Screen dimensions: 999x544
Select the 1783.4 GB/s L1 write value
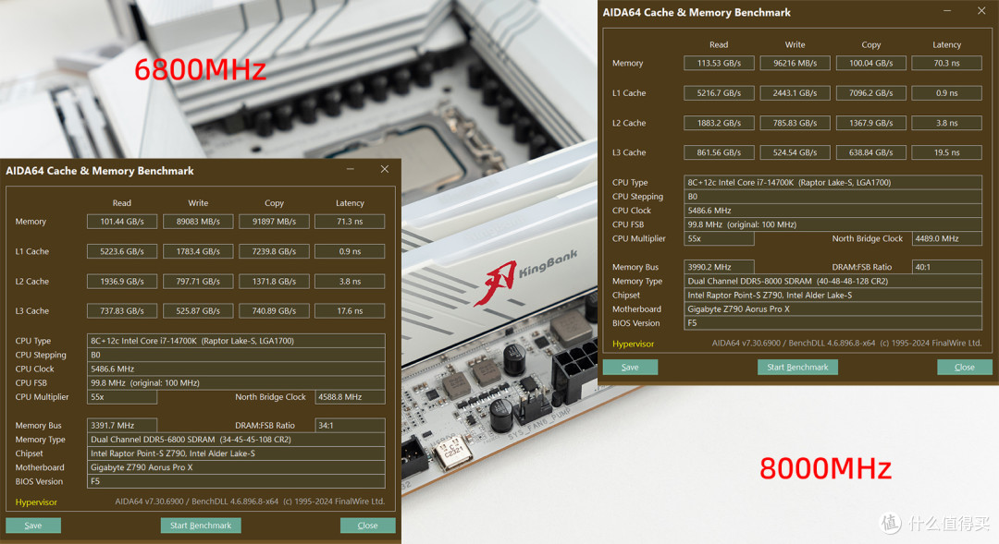coord(198,251)
